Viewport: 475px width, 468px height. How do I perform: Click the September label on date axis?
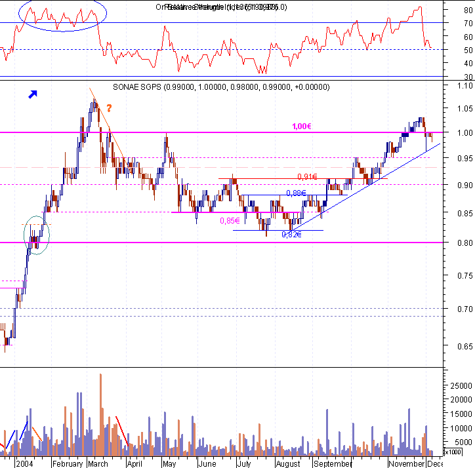333,464
